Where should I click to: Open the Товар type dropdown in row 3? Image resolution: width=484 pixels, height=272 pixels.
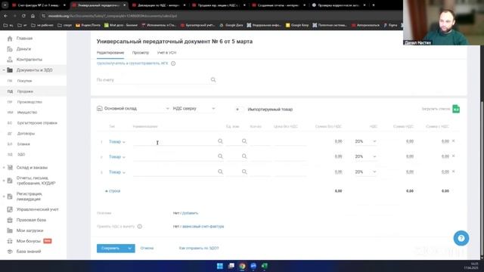[116, 172]
